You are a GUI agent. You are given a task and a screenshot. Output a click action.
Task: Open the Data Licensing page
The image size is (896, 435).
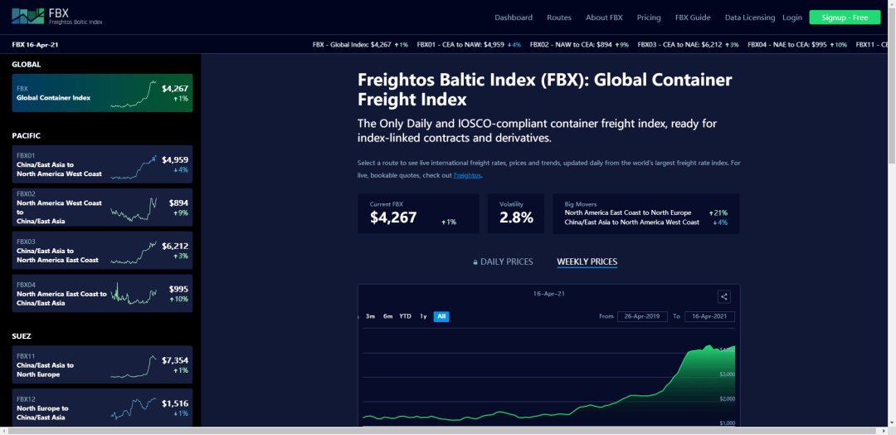750,17
